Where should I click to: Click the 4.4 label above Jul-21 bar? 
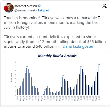tap(63, 76)
